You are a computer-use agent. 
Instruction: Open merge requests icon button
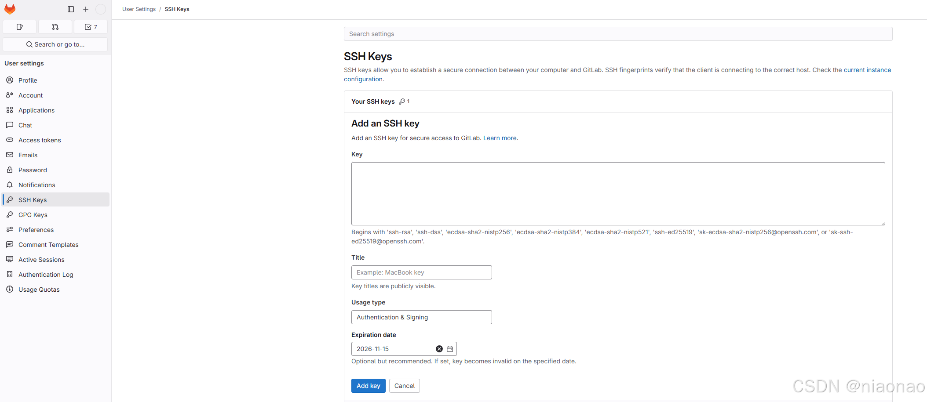(x=55, y=27)
